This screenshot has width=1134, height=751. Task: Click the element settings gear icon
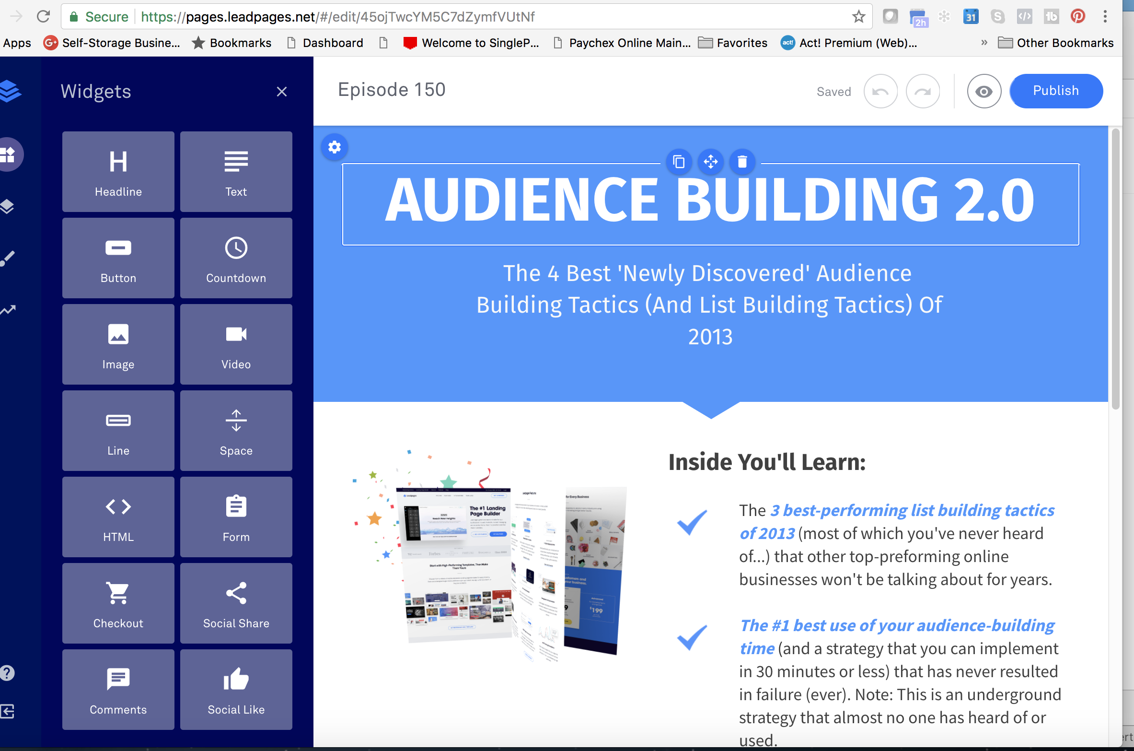334,148
